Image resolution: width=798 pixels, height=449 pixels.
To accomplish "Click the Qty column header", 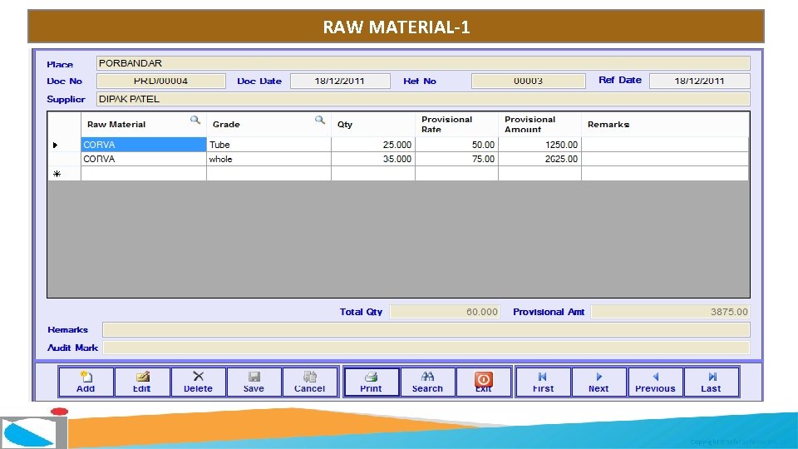I will pos(373,124).
